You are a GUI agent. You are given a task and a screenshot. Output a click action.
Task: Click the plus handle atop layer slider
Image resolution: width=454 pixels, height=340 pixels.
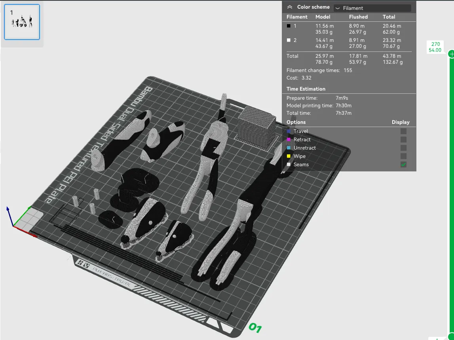451,55
